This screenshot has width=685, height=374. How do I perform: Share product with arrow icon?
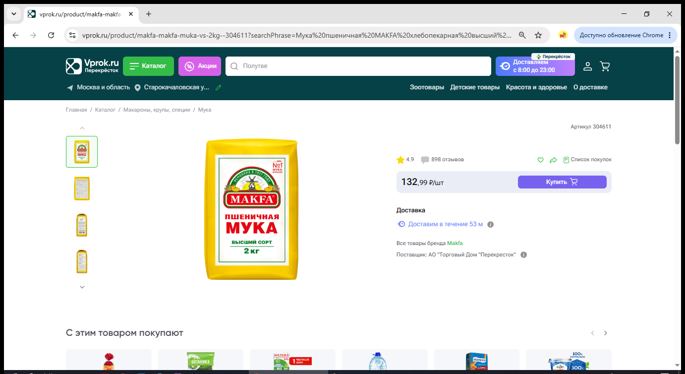554,160
